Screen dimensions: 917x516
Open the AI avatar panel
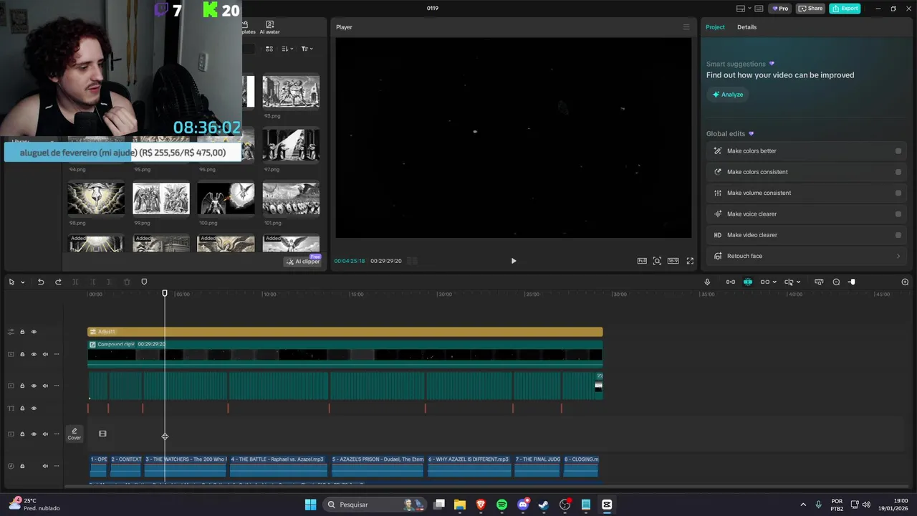point(269,28)
